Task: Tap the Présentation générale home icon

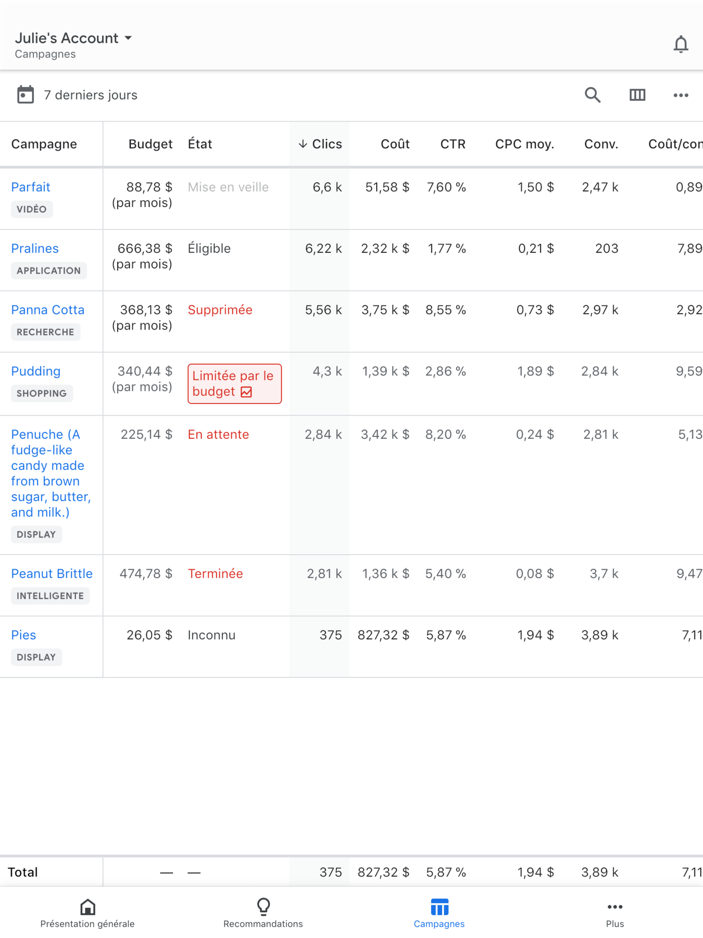Action: (87, 907)
